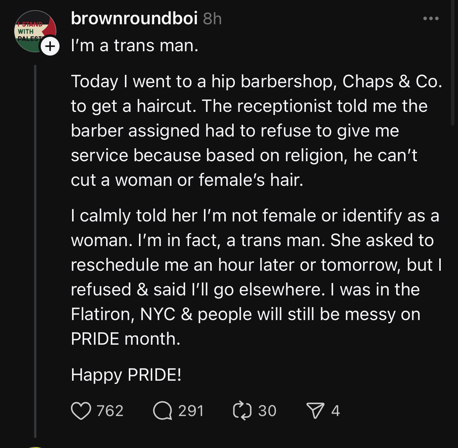Open replies via the comment bubble icon
Screen dimensions: 458x448
(x=162, y=410)
